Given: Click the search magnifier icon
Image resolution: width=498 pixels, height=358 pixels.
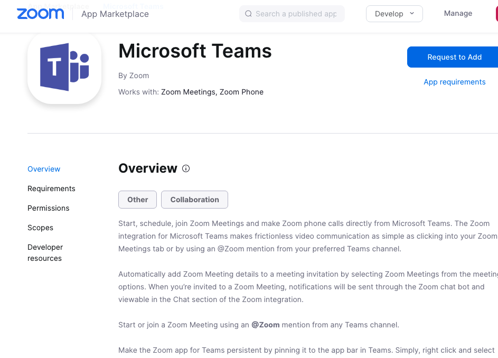Looking at the screenshot, I should (248, 14).
